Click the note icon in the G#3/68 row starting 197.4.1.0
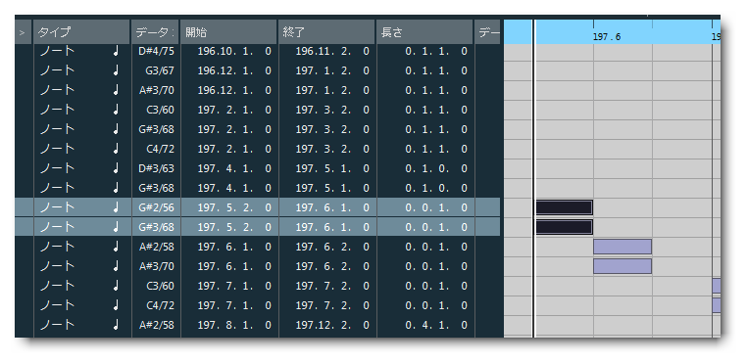747x364 pixels. (x=116, y=188)
